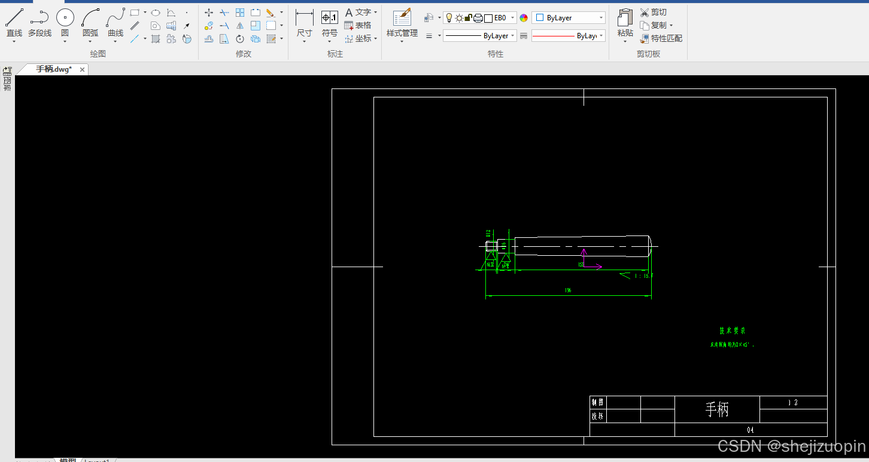Select the rotate tool
The width and height of the screenshot is (869, 462).
click(x=240, y=39)
